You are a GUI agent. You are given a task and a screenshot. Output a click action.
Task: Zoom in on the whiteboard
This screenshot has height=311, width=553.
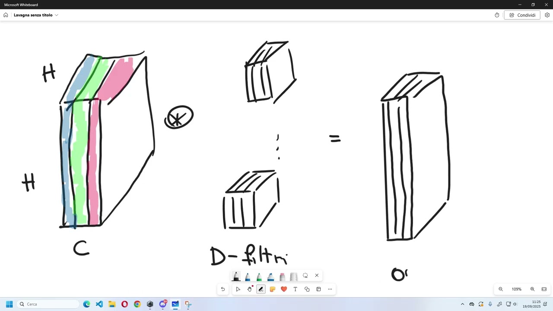pos(532,289)
